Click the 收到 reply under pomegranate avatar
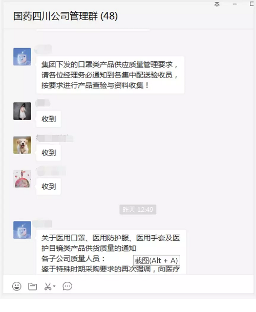The height and width of the screenshot is (312, 256). pyautogui.click(x=49, y=187)
